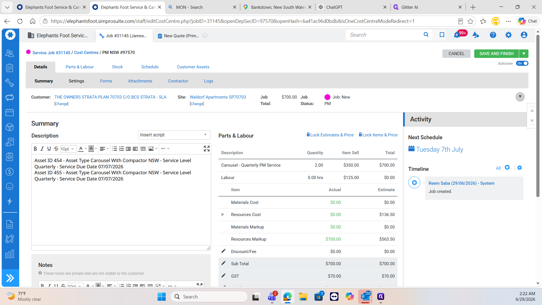Open the settings gear icon in top bar
542x305 pixels.
point(508,35)
